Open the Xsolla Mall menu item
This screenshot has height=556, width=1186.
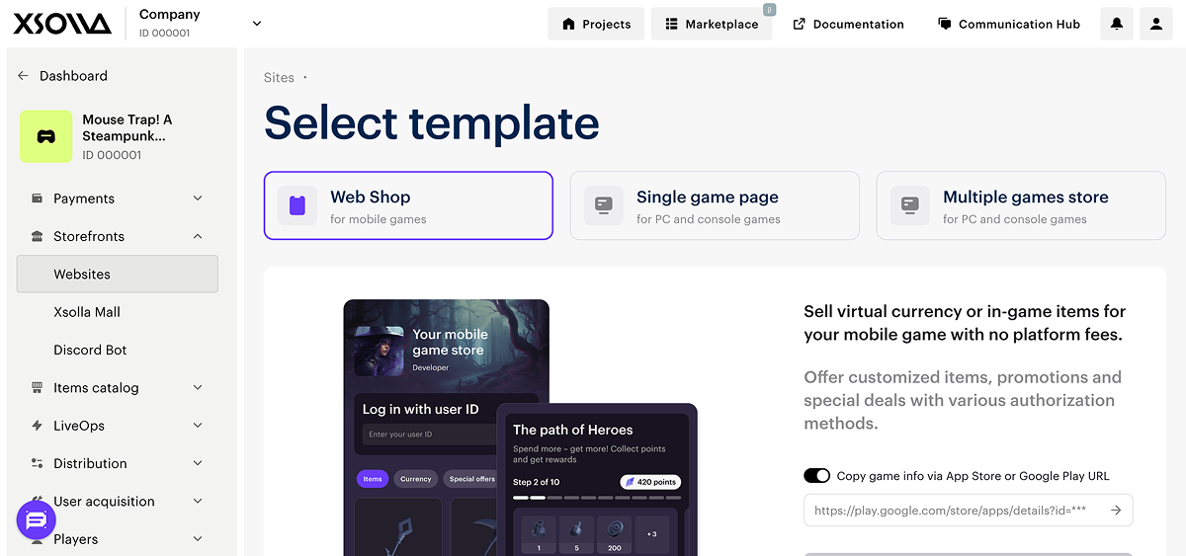click(87, 312)
